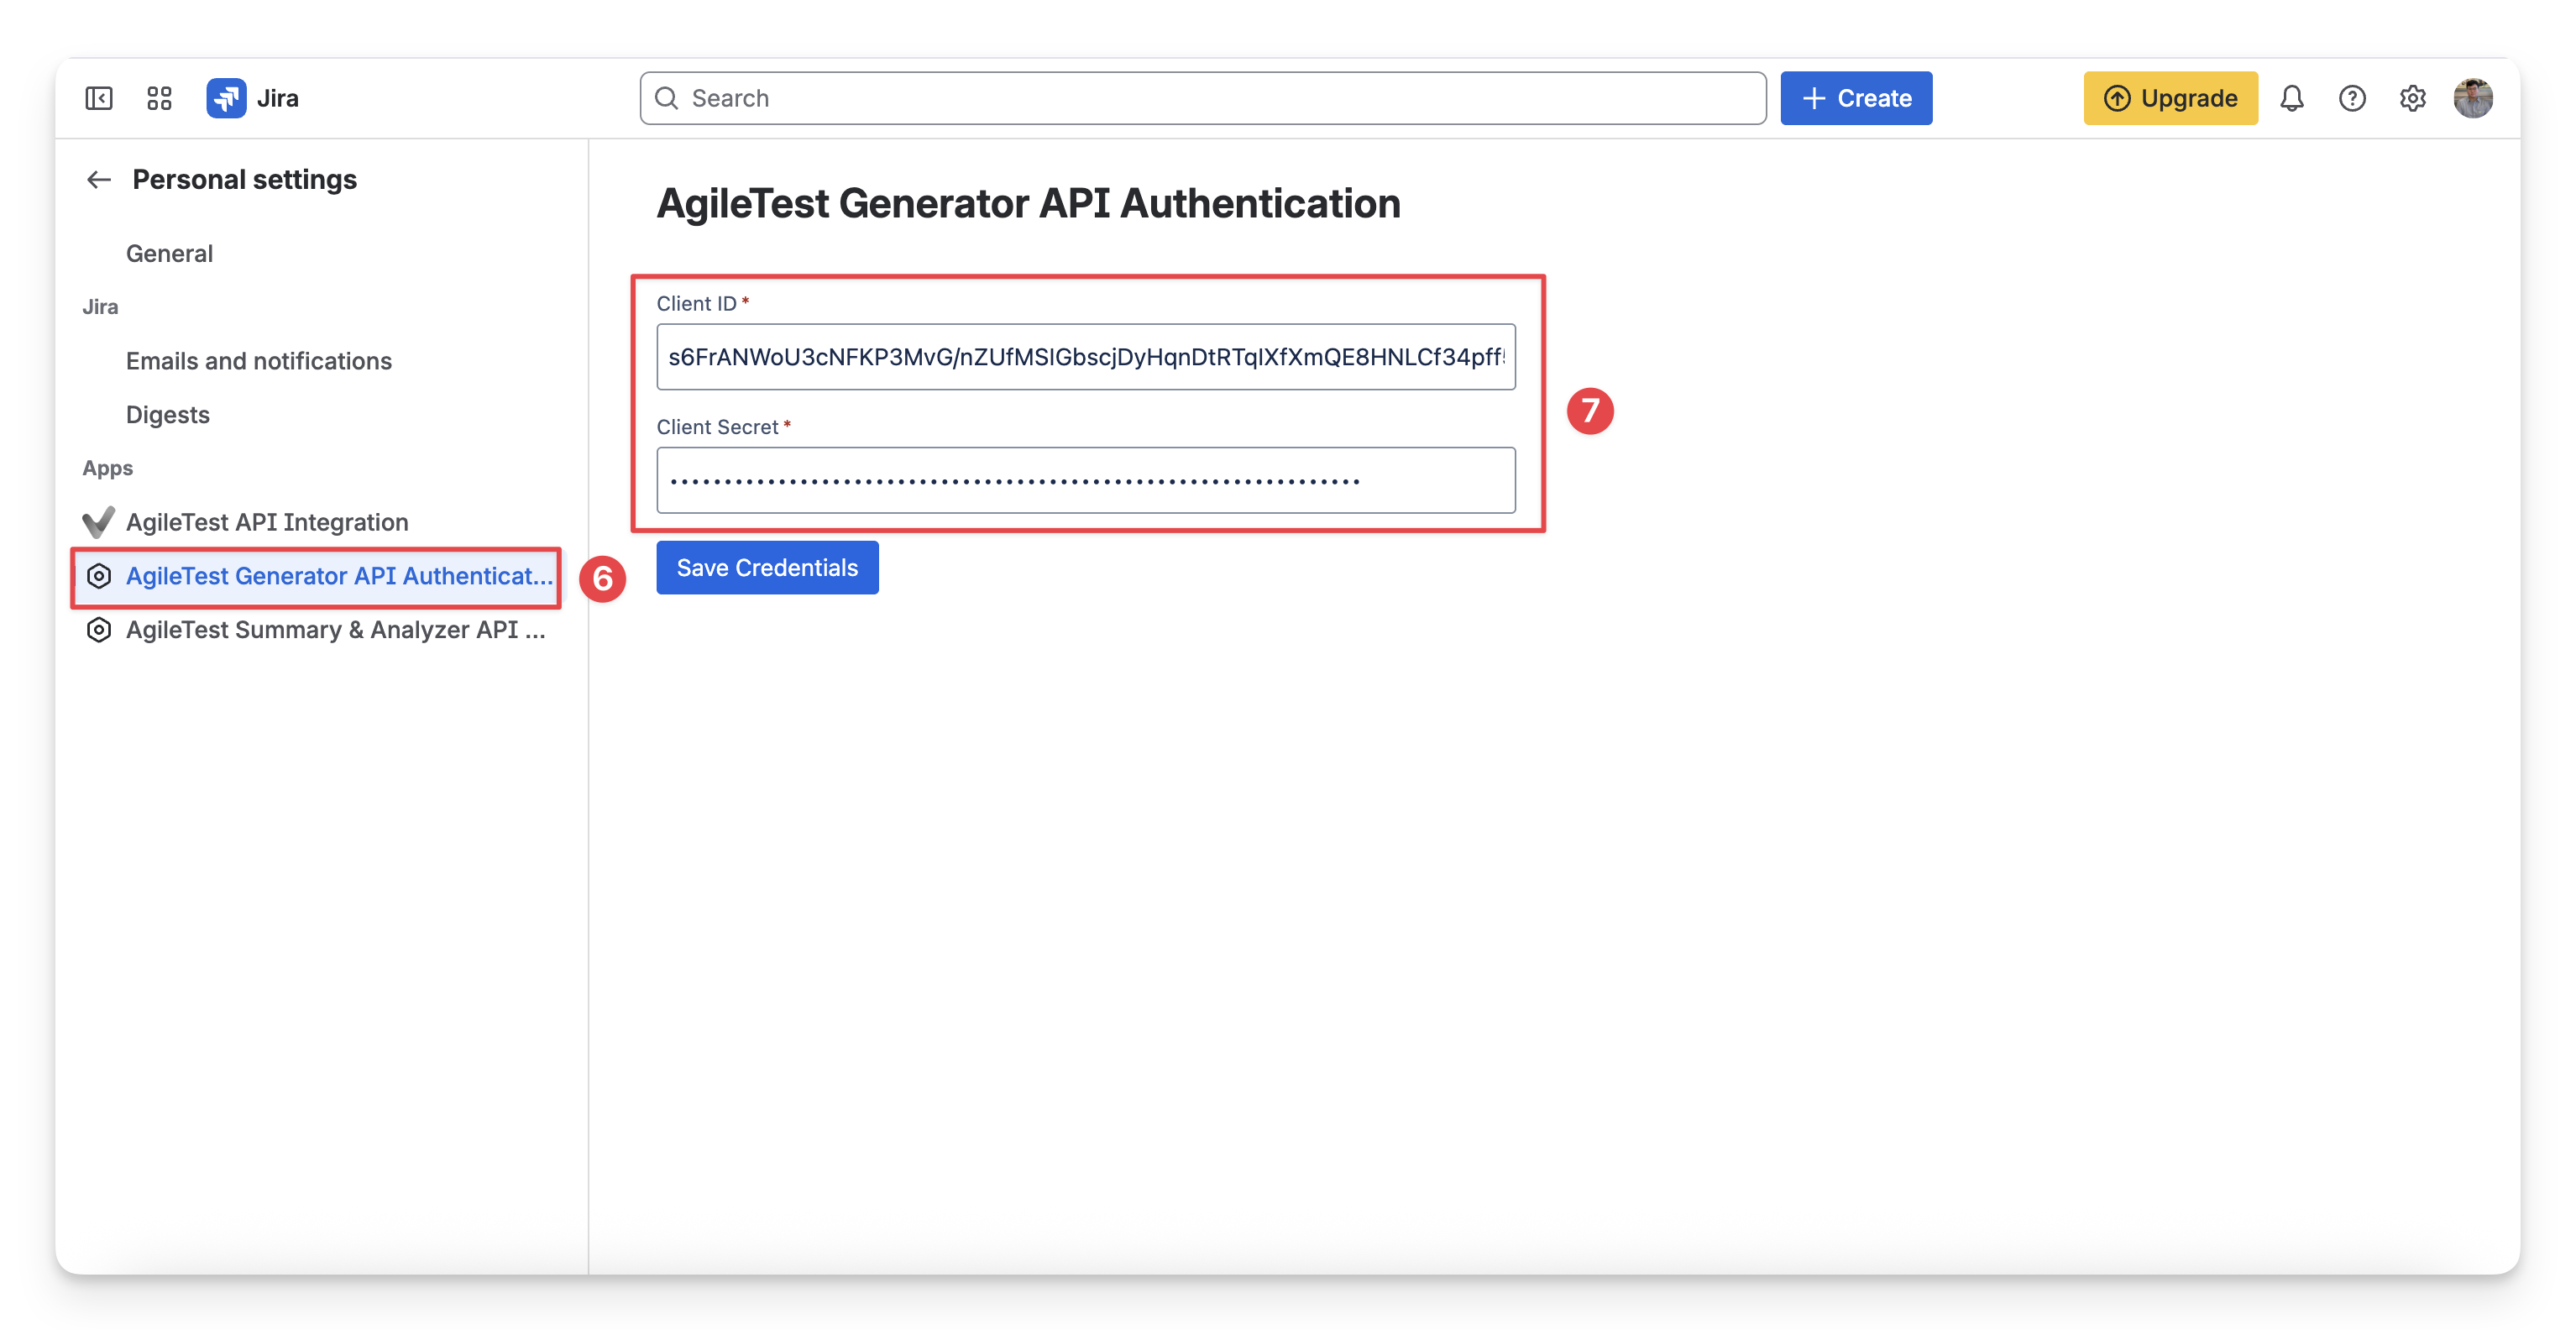Open Emails and notifications settings
Viewport: 2576px width, 1330px height.
tap(259, 361)
